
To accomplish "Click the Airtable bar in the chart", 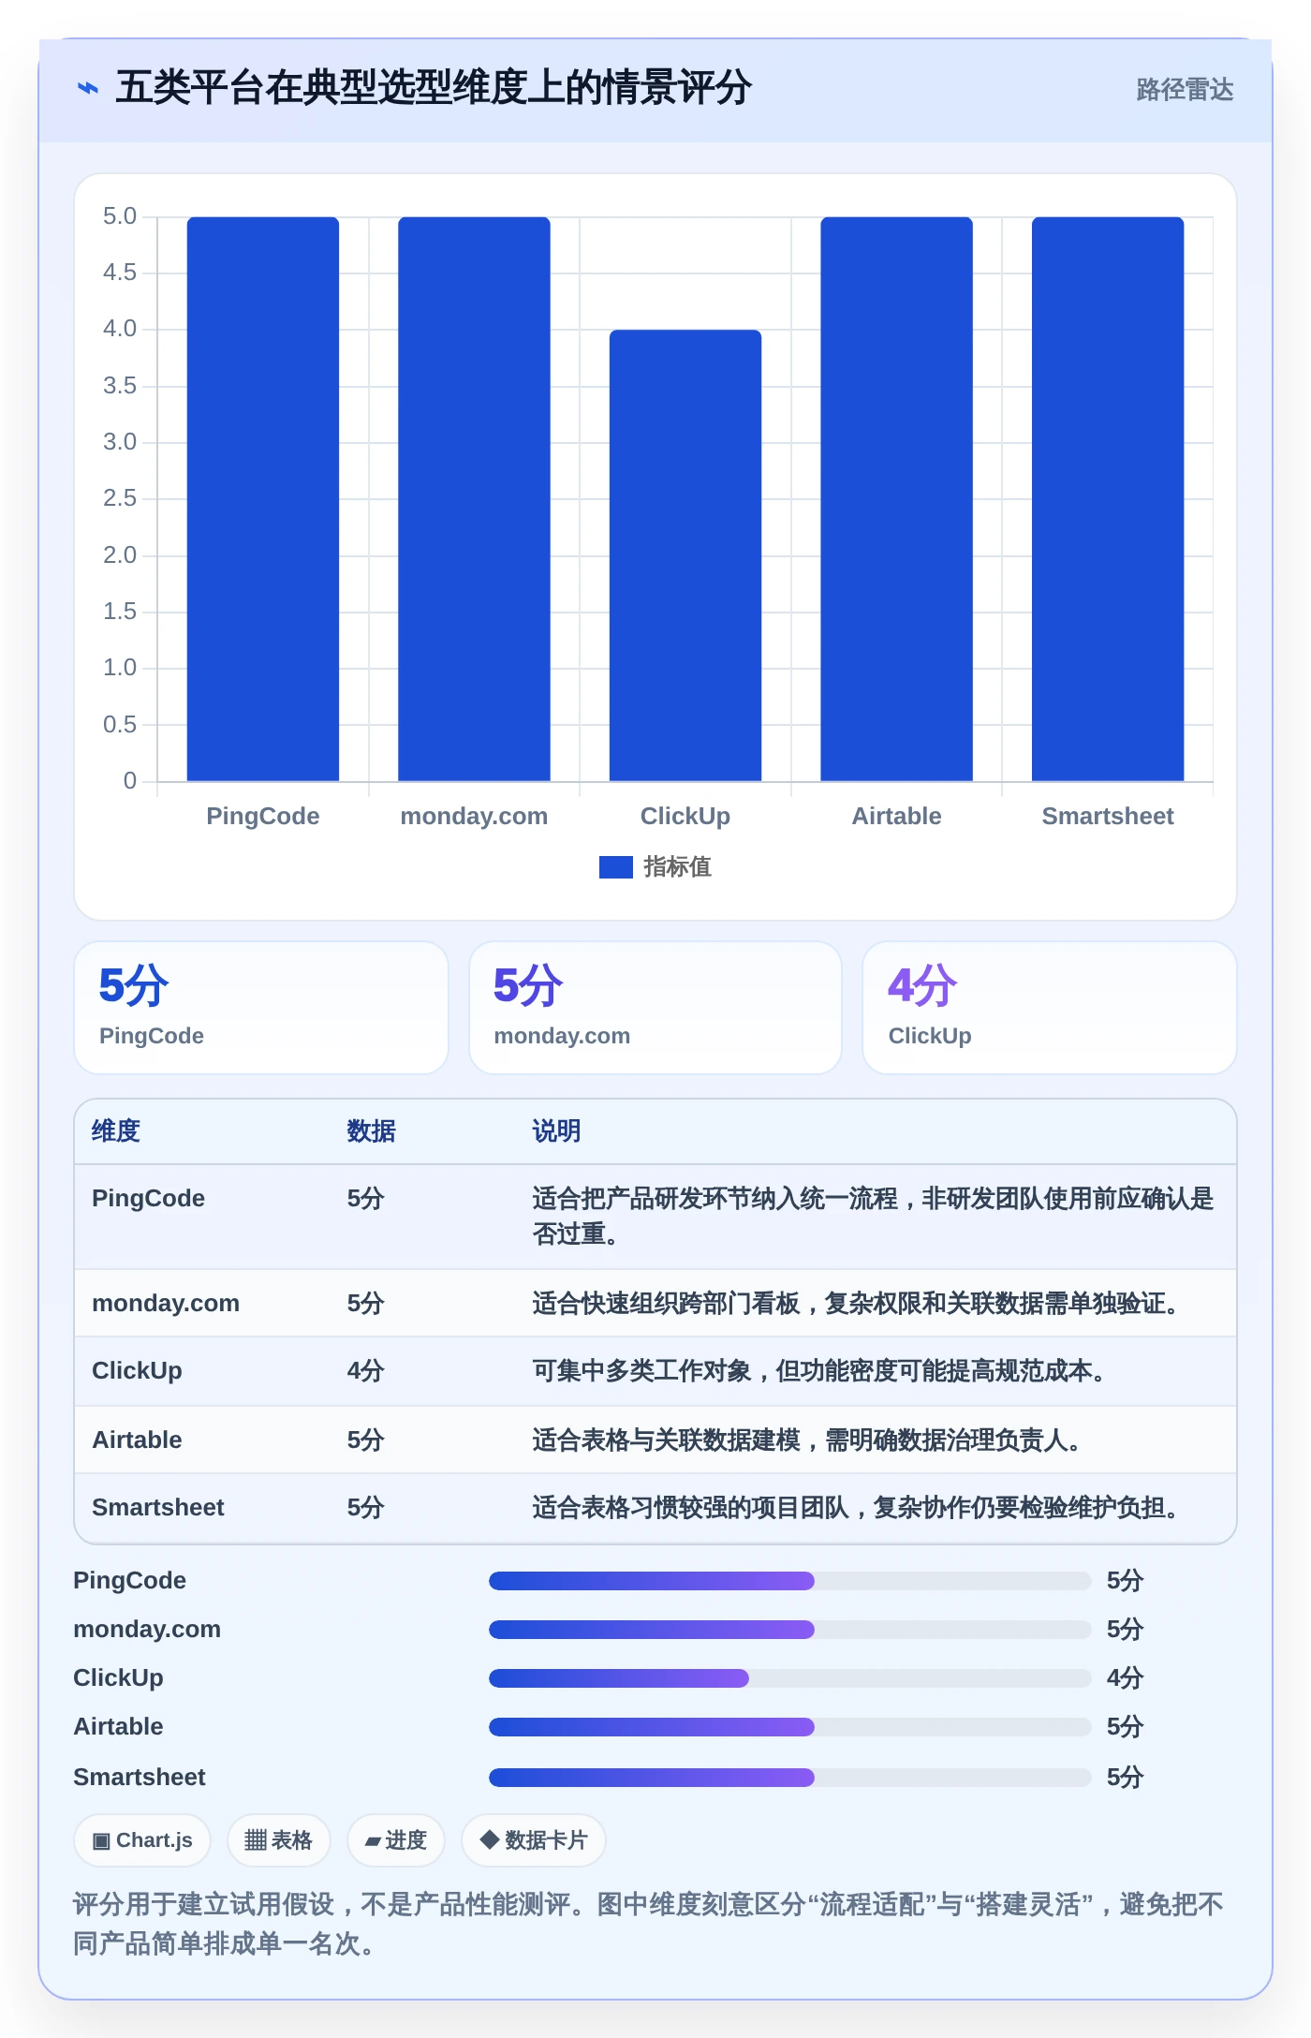I will (896, 499).
